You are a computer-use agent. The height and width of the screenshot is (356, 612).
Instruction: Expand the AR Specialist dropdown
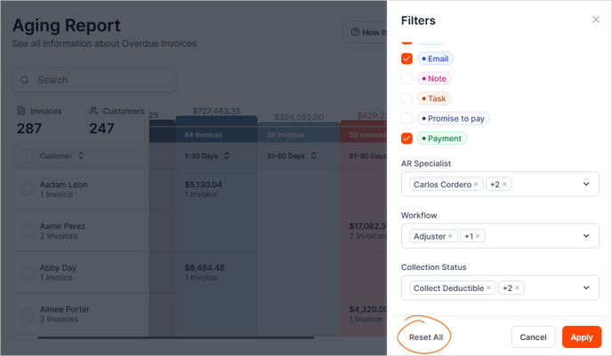point(586,185)
